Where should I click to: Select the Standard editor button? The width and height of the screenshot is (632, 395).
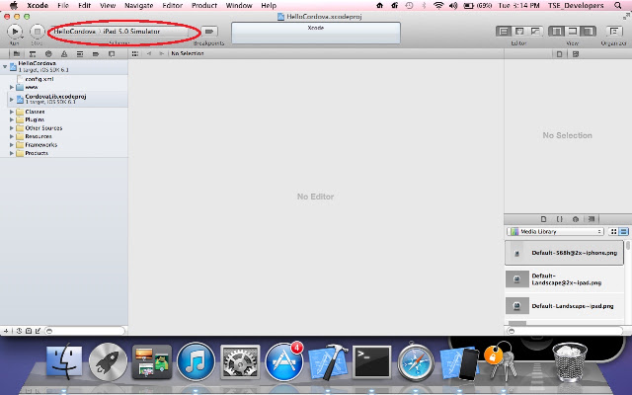coord(504,31)
